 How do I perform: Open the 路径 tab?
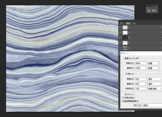[x=134, y=23]
